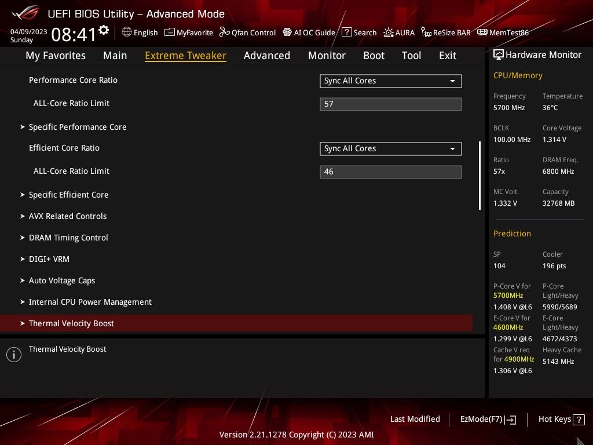Click 5143 MHz Heavy Cache value
This screenshot has width=593, height=445.
tap(558, 362)
